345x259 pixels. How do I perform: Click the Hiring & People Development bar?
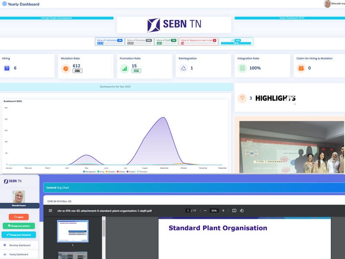pyautogui.click(x=56, y=18)
